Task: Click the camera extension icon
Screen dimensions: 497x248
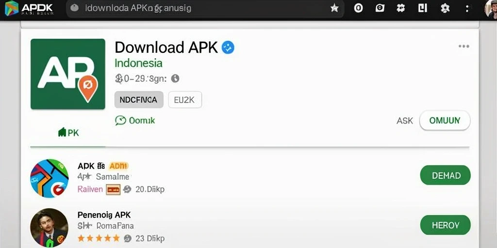Action: pos(380,8)
